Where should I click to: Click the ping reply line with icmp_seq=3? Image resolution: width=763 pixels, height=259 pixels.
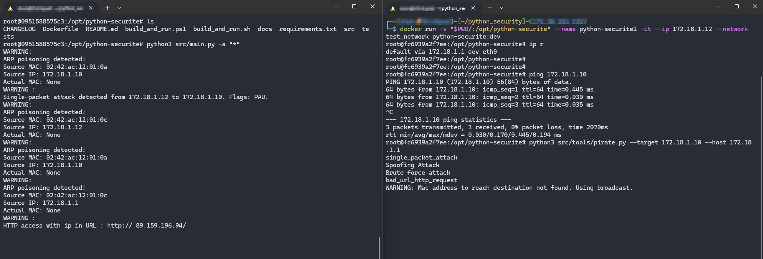(490, 105)
